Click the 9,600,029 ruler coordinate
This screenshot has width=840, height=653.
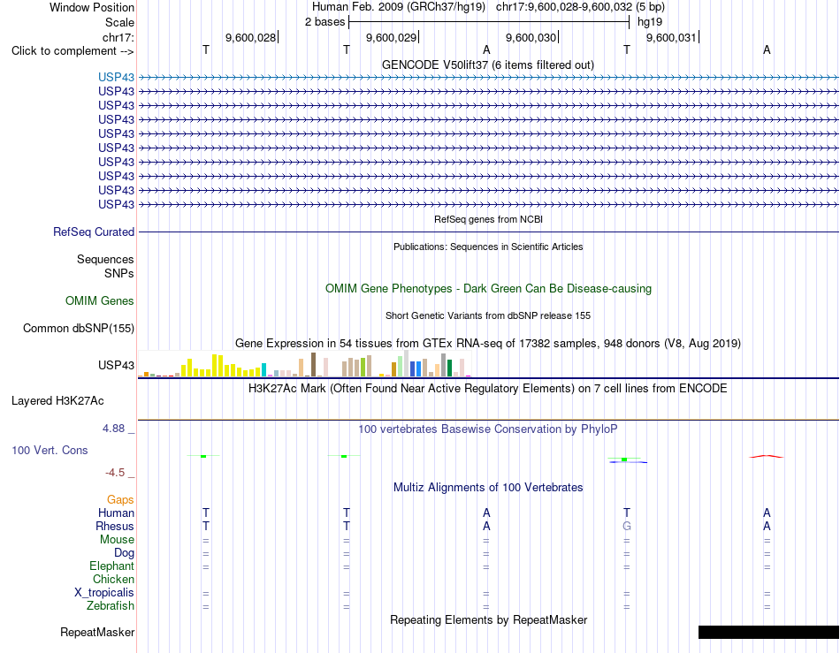(391, 37)
